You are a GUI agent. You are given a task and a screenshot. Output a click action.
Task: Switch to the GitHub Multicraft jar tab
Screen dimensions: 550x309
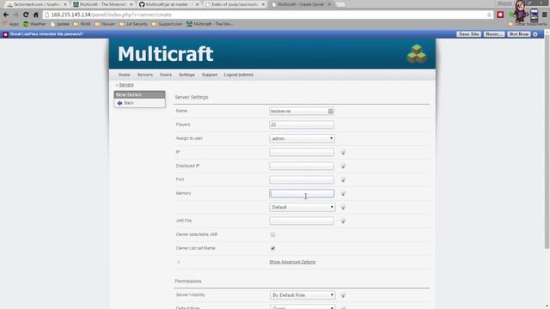pos(168,4)
